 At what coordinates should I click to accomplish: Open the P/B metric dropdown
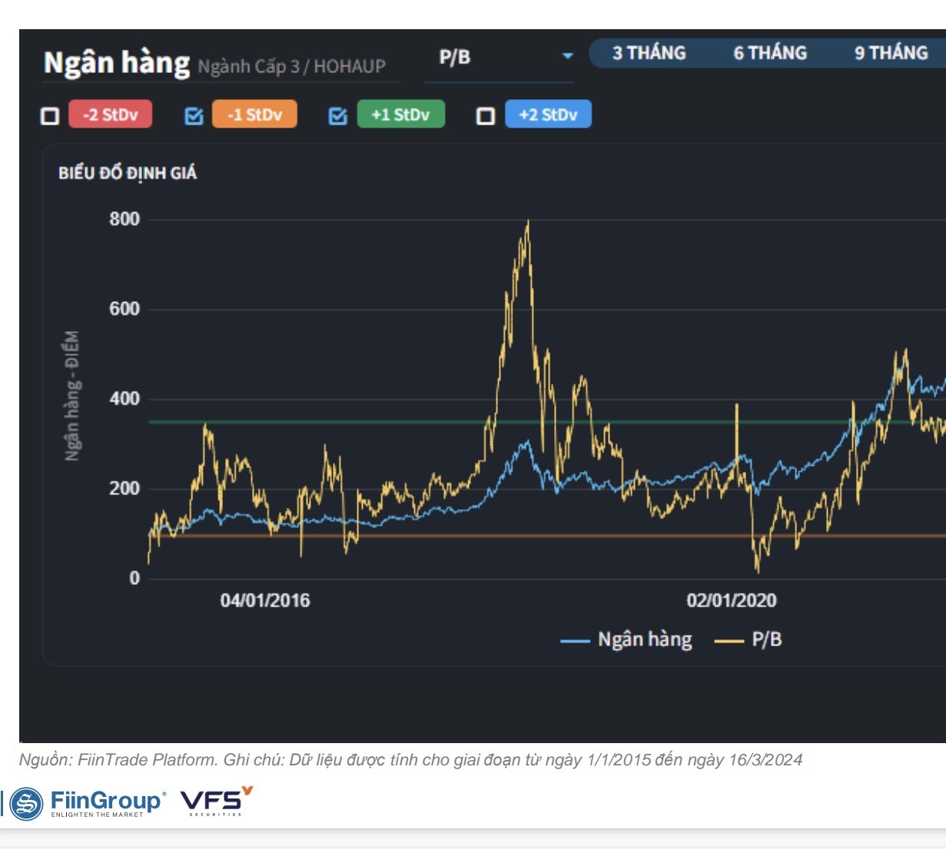[x=498, y=58]
